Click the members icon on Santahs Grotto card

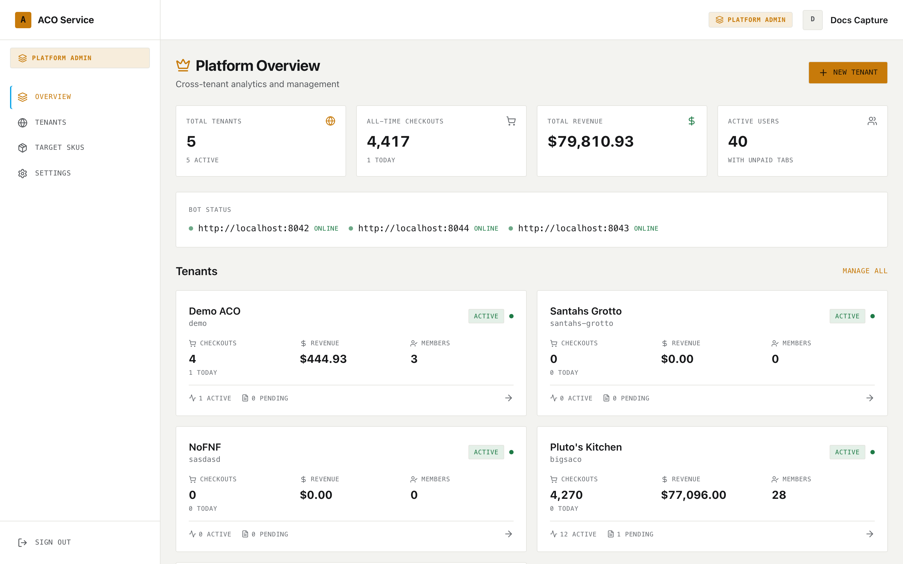tap(775, 343)
